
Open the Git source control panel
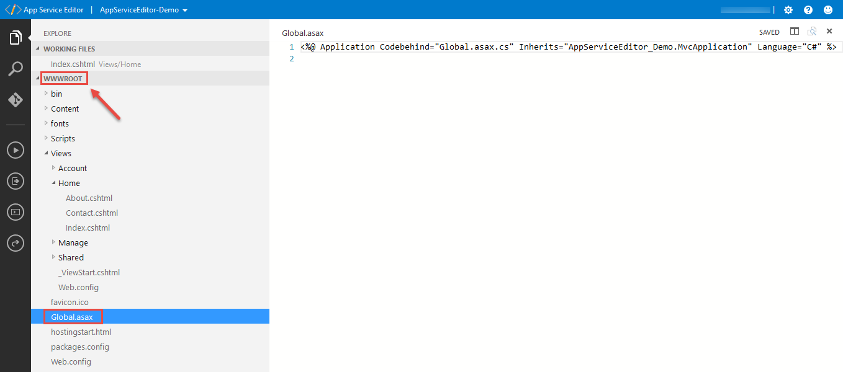16,100
